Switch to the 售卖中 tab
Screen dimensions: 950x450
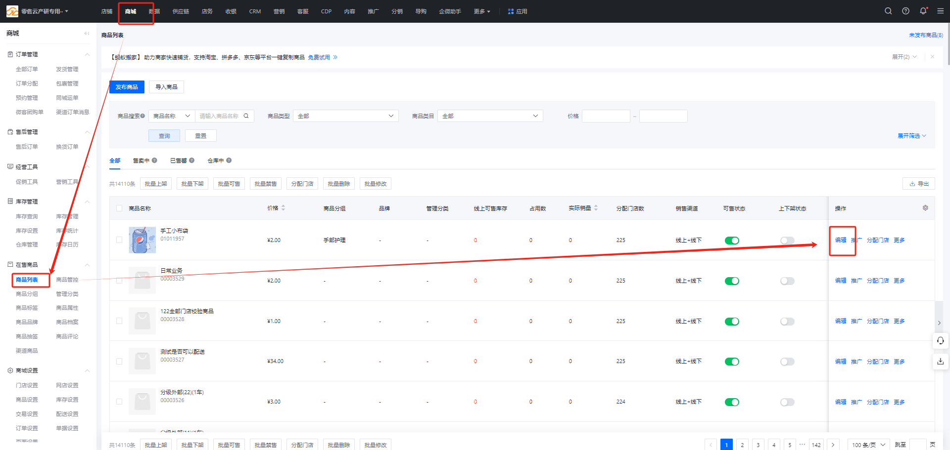[x=141, y=161]
